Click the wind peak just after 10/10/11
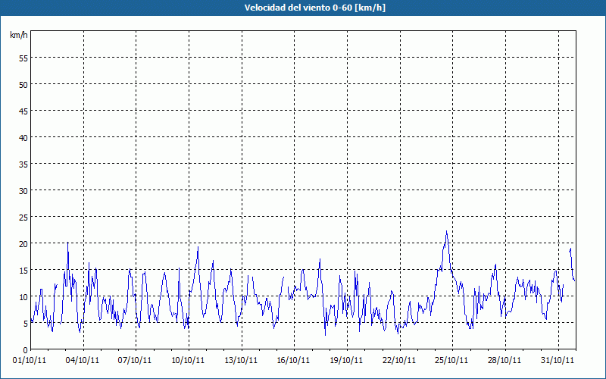 point(198,248)
